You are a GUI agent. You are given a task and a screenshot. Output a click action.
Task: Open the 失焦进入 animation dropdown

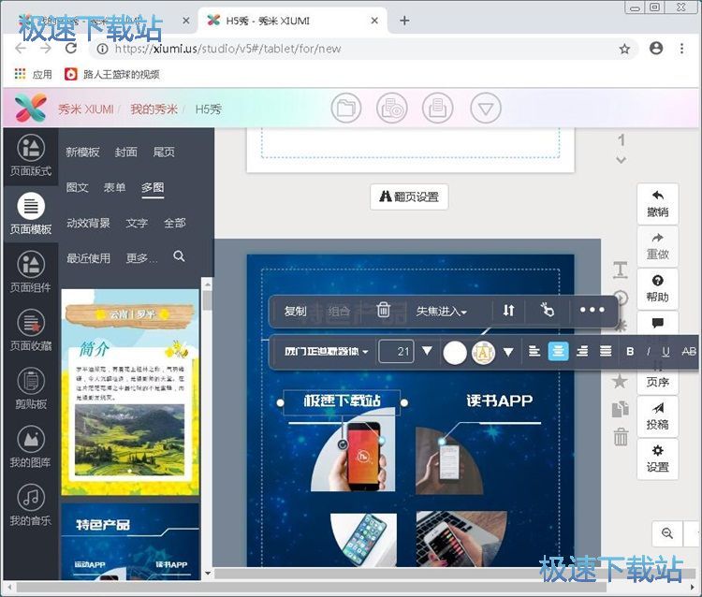pos(442,311)
